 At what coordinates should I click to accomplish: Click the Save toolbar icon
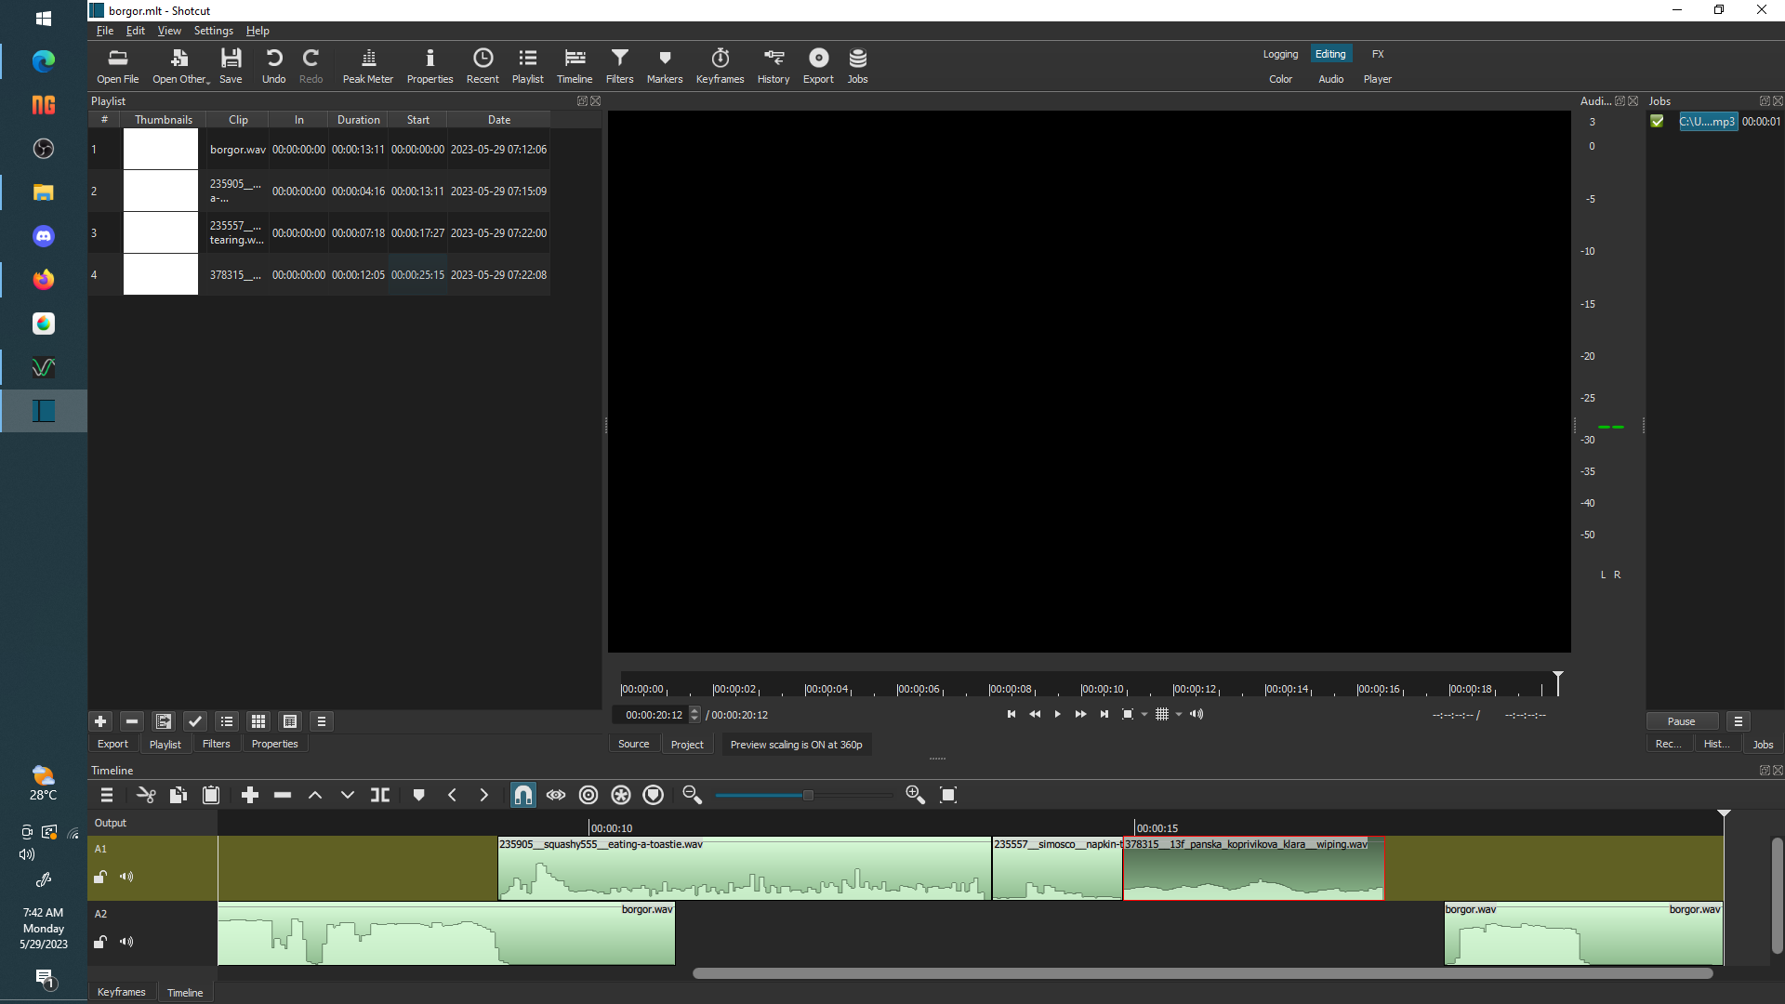[231, 66]
